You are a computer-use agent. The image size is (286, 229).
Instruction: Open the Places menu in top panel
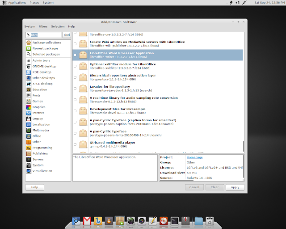point(34,3)
